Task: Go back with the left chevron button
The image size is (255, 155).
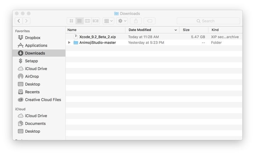Action: [19, 21]
